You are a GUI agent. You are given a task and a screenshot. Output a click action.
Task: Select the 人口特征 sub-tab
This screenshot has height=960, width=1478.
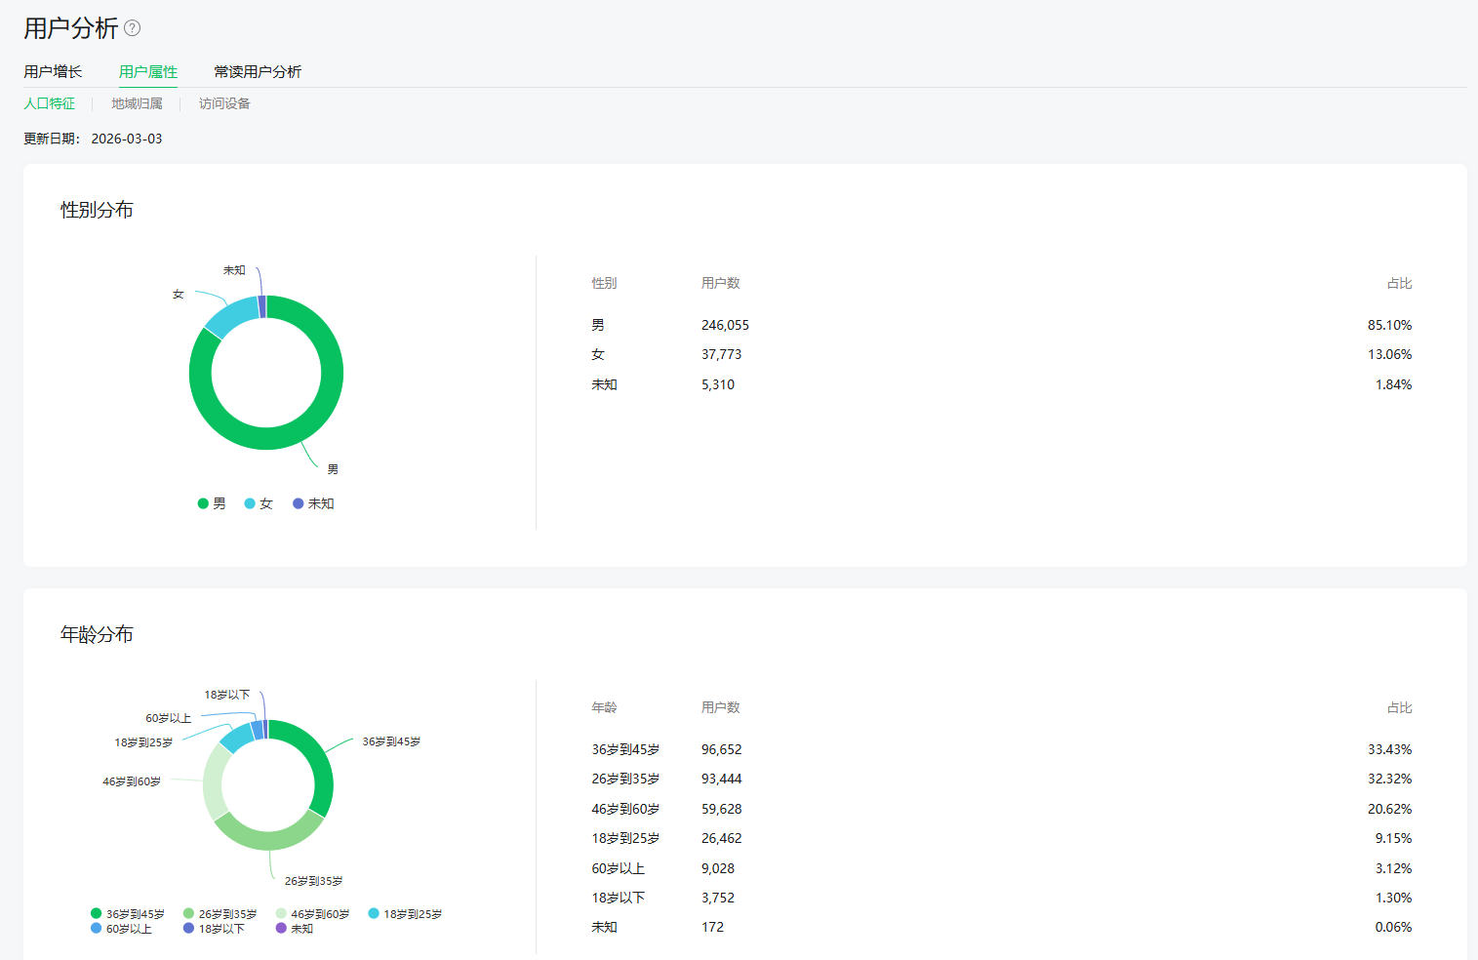pyautogui.click(x=49, y=103)
